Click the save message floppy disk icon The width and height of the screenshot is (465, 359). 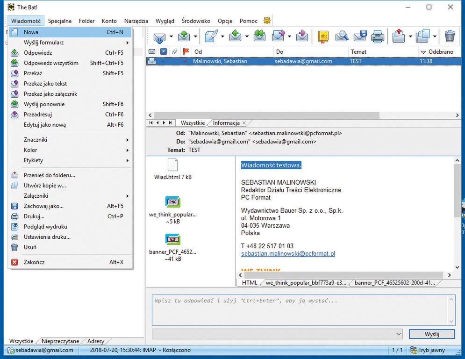(x=360, y=36)
